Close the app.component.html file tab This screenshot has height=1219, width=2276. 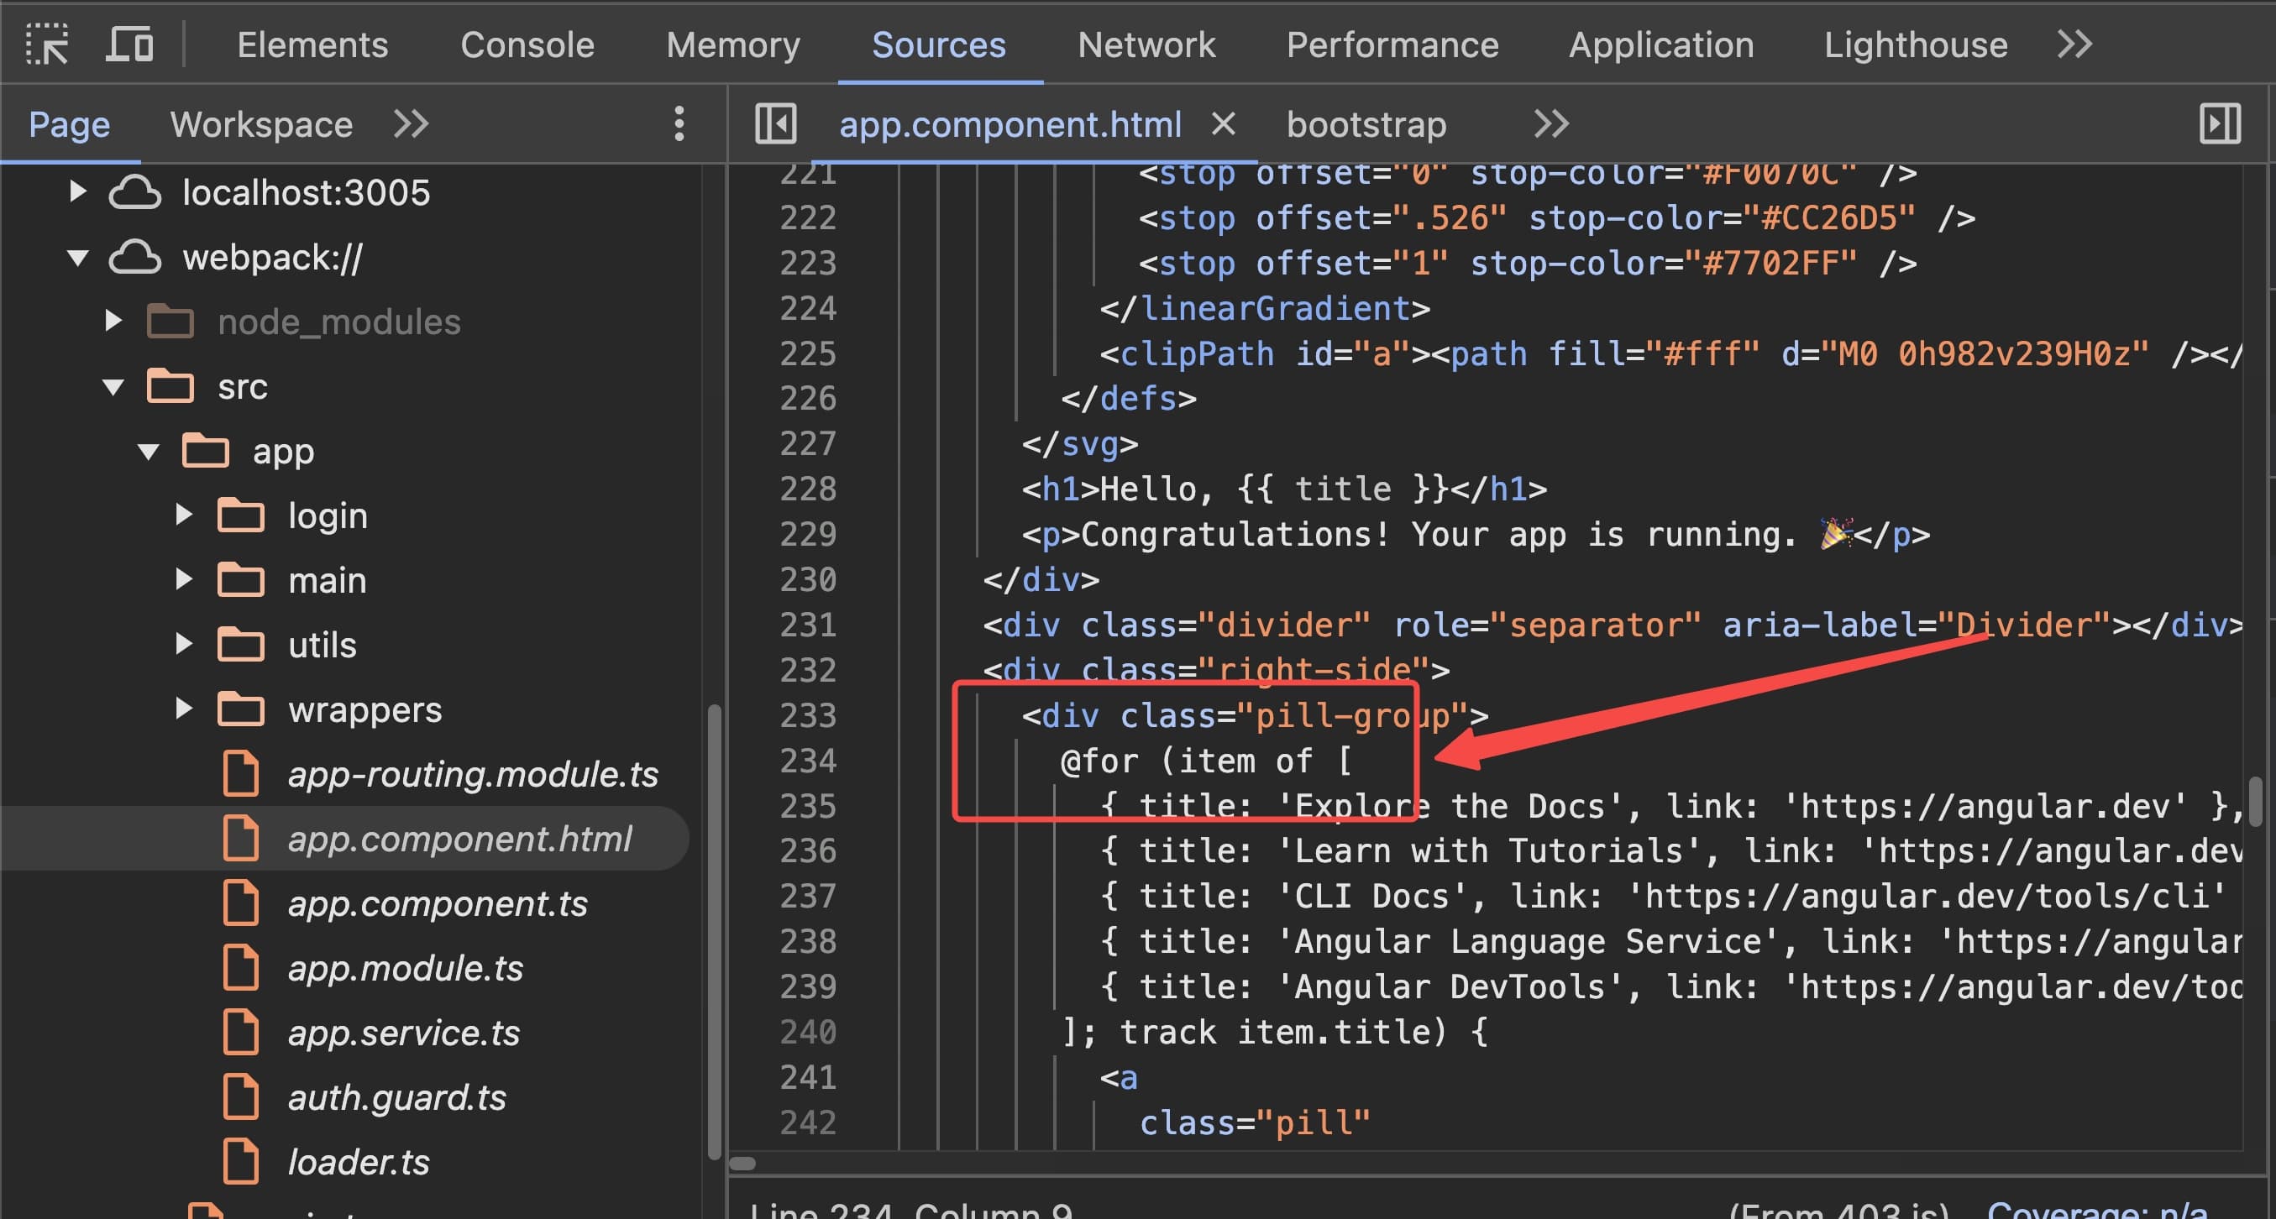1224,123
